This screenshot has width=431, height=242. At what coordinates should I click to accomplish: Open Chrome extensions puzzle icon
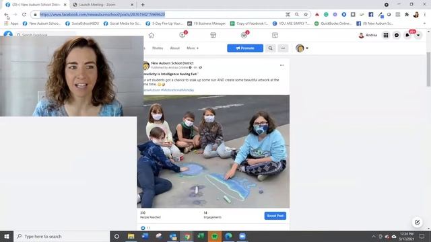tap(407, 15)
